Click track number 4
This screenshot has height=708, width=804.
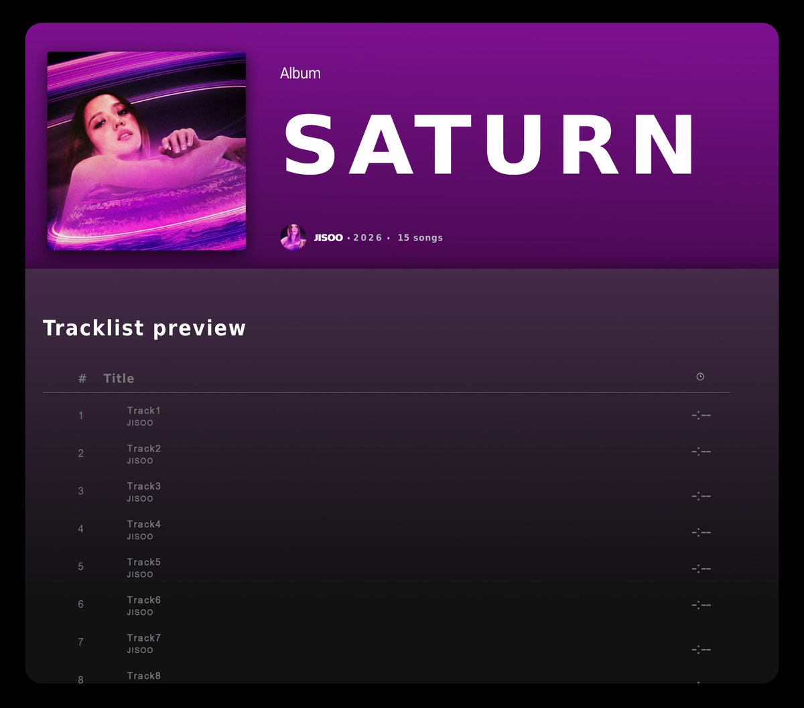[81, 529]
